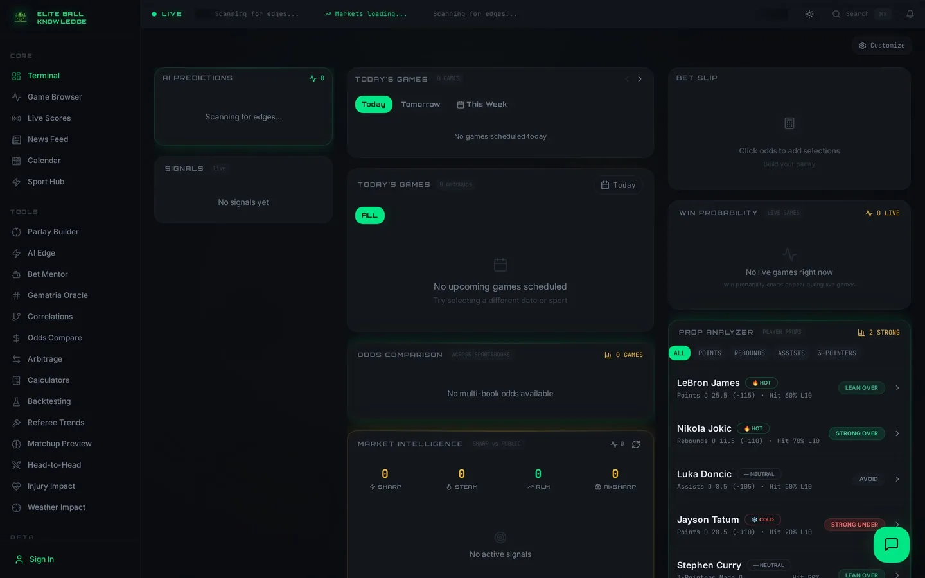Open the Correlations branch icon
This screenshot has height=578, width=925.
click(x=16, y=317)
